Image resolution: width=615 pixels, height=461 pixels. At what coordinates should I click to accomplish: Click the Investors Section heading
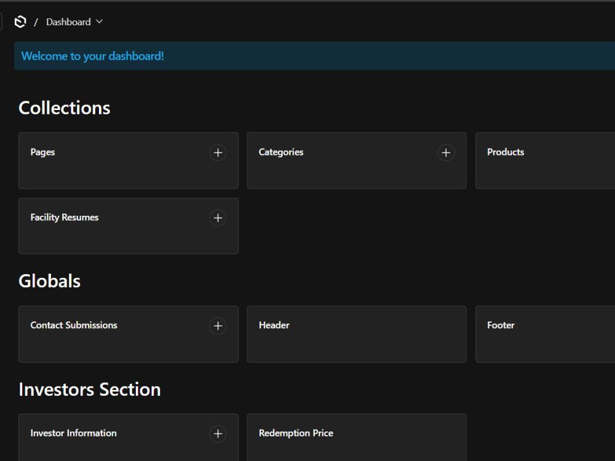[x=89, y=389]
